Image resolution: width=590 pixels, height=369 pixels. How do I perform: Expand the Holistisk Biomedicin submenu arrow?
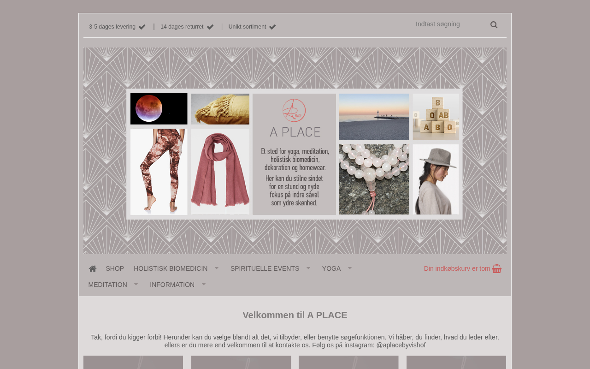(217, 268)
